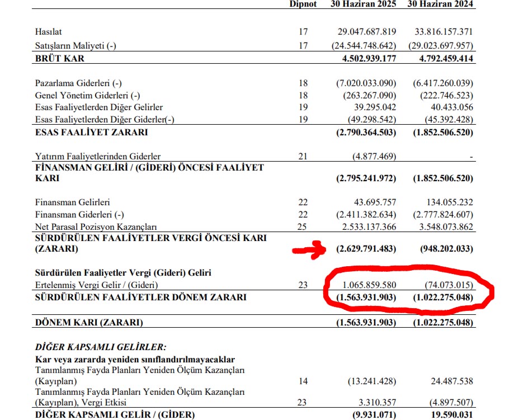This screenshot has width=514, height=420.
Task: Click DİĞER KAPSAMLI GELİRLER section title
Action: (101, 347)
